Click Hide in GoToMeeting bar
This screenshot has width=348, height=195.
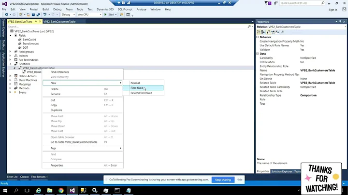(x=239, y=180)
